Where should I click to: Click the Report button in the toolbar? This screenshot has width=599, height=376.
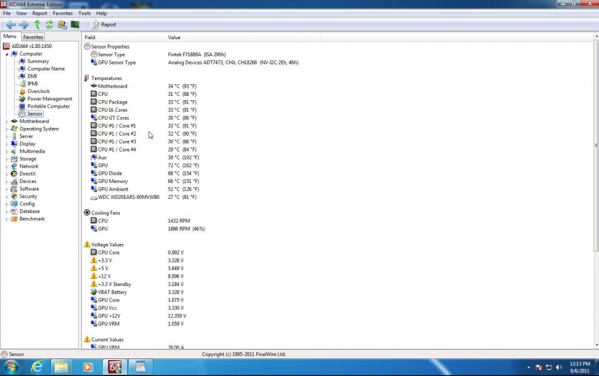point(104,25)
